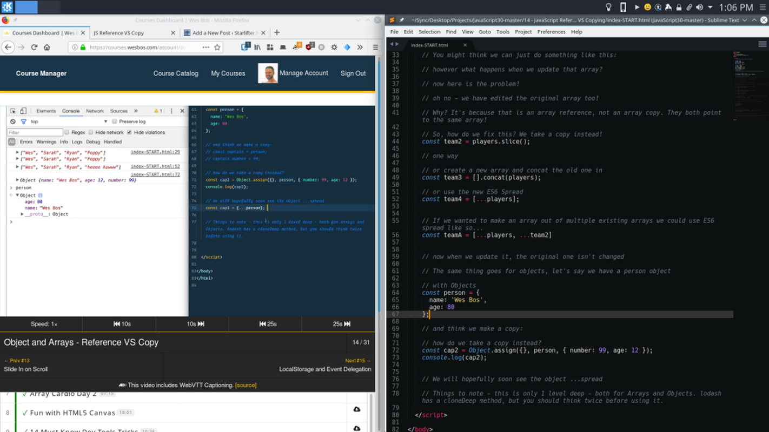
Task: Collapse the expanded person Object
Action: [17, 195]
